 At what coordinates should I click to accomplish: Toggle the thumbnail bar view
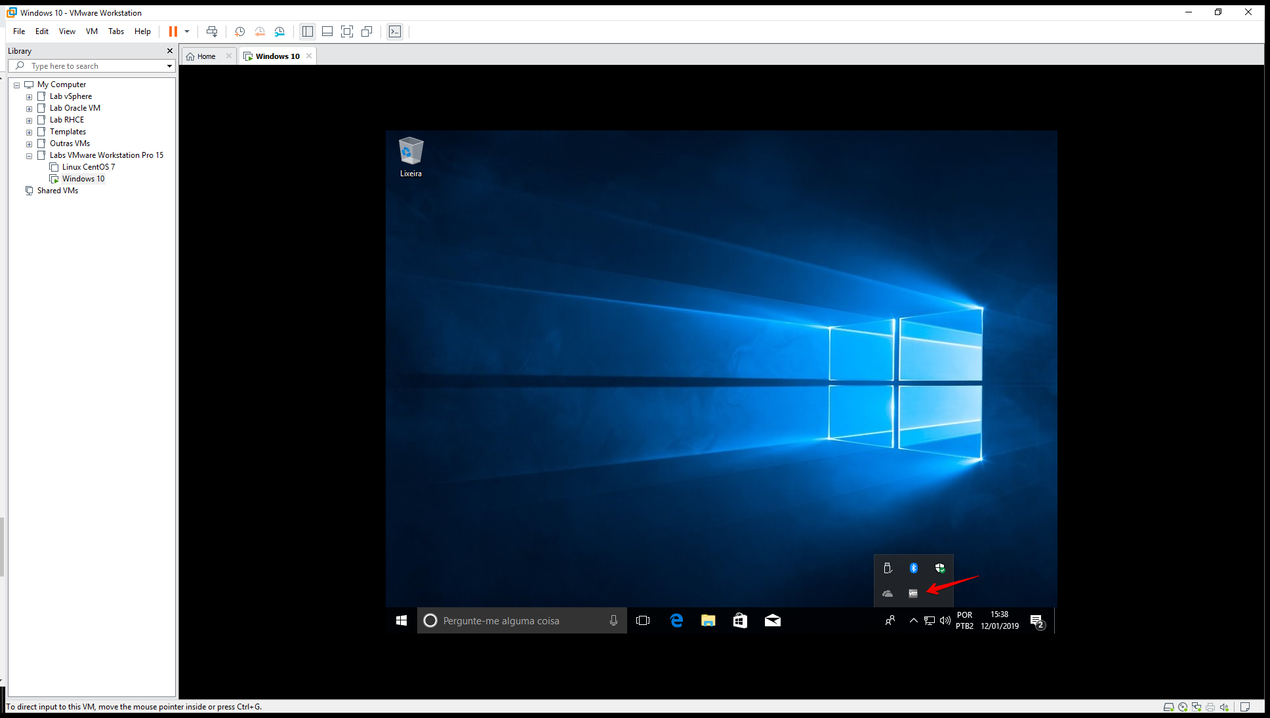327,31
